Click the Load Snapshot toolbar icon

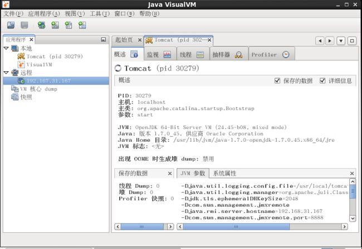11,25
